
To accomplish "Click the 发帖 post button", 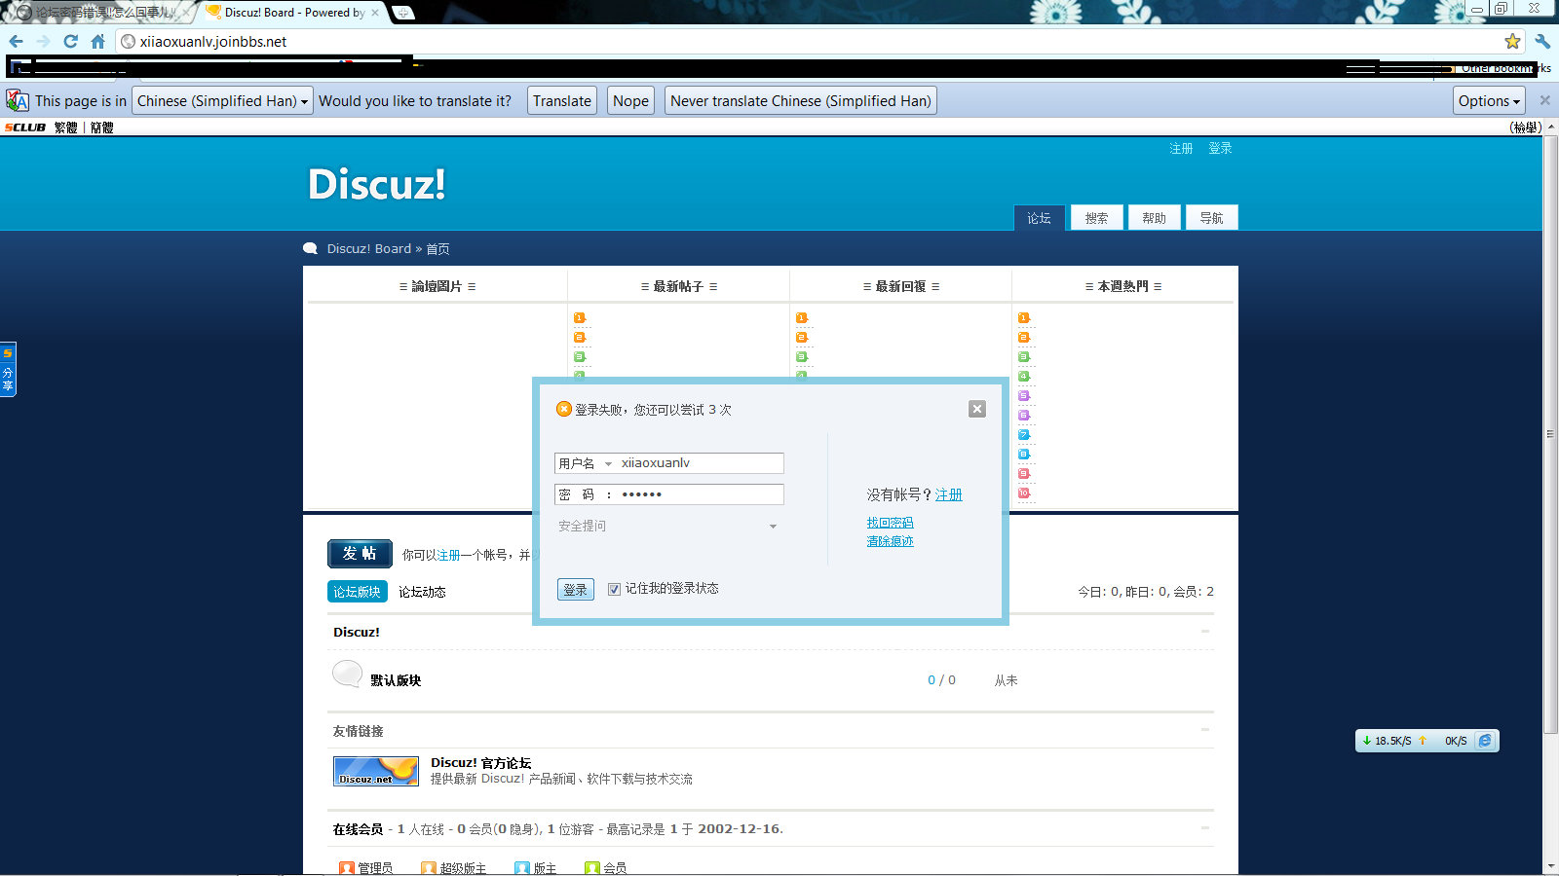I will (x=360, y=554).
